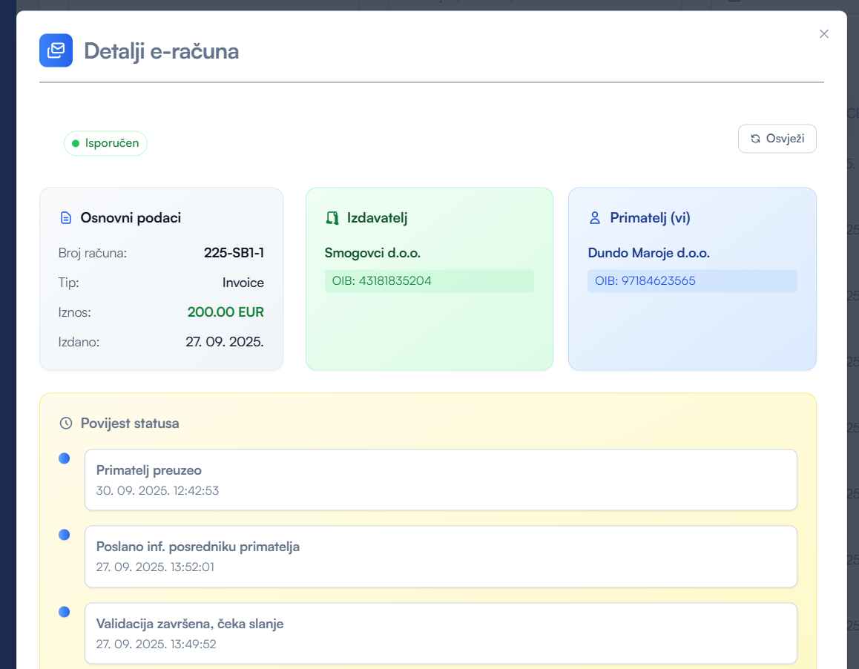Select the Primatelj preuzeo status entry
859x669 pixels.
[441, 480]
